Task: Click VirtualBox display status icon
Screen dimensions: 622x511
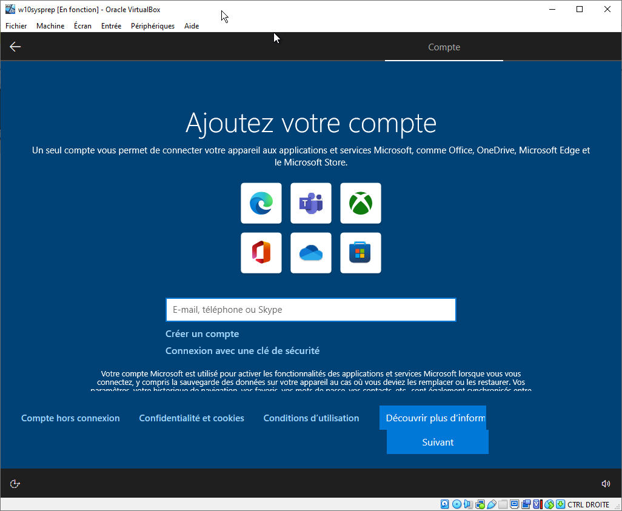Action: pyautogui.click(x=514, y=504)
